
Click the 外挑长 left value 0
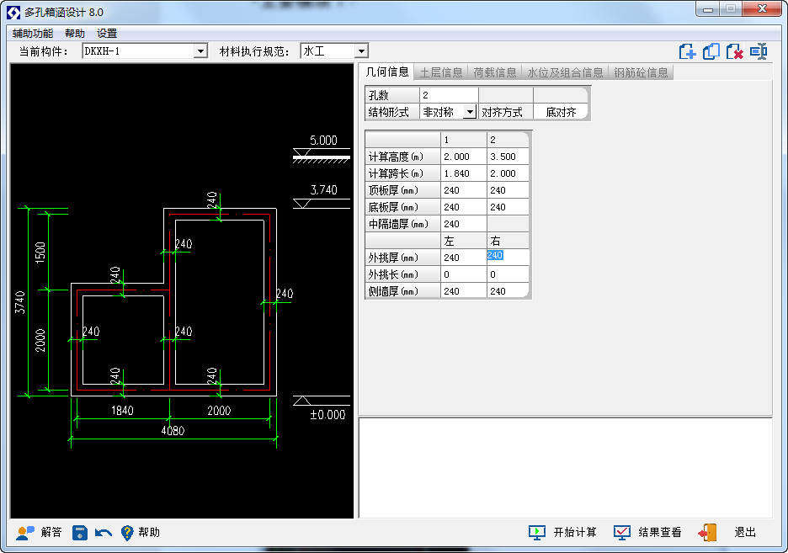(x=463, y=274)
